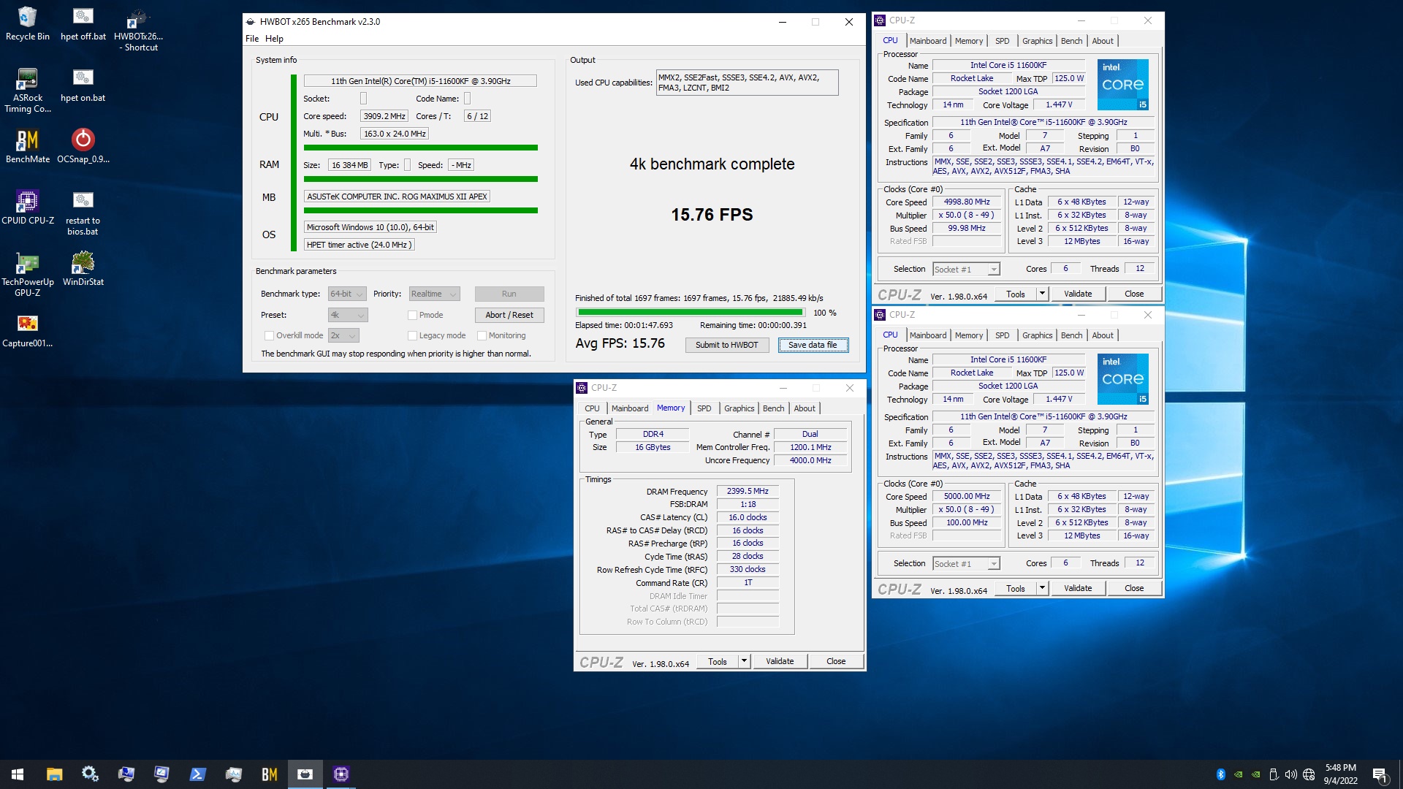This screenshot has height=789, width=1403.
Task: Open the Help menu in HWBOT x265
Action: point(274,39)
